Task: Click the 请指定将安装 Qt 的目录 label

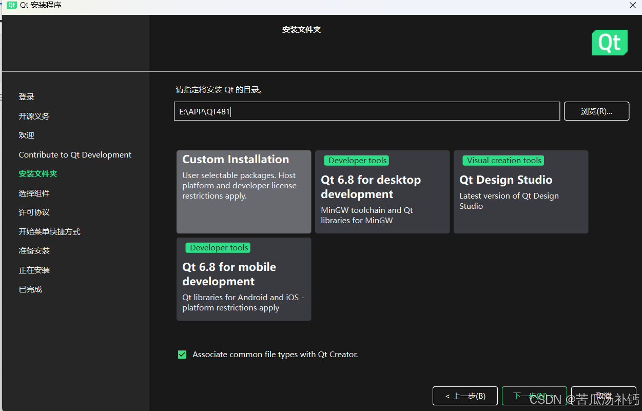Action: coord(219,90)
